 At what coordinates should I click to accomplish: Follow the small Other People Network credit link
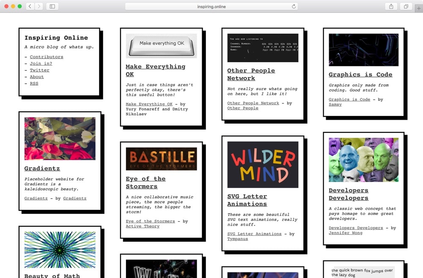253,103
